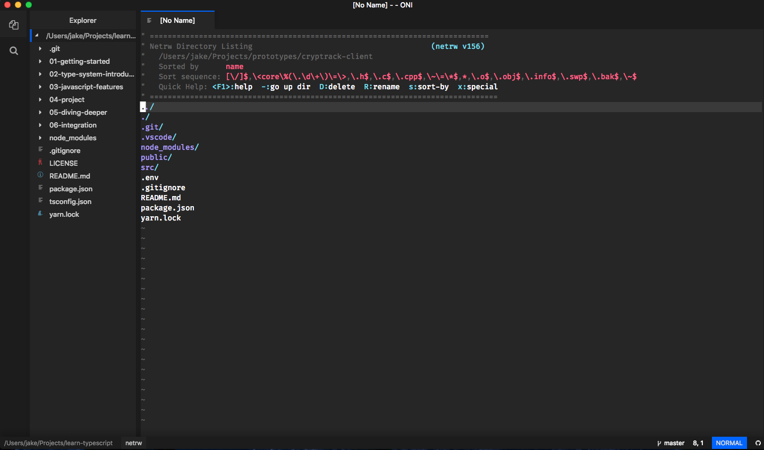This screenshot has width=764, height=450.
Task: Click the 'name' sorted-by value
Action: 234,66
